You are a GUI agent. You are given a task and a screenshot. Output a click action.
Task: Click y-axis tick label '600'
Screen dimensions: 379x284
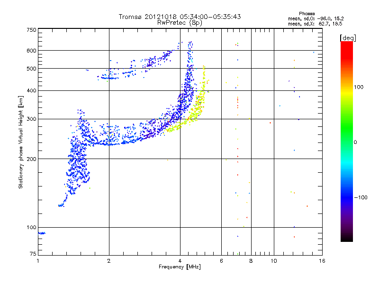[x=32, y=51]
